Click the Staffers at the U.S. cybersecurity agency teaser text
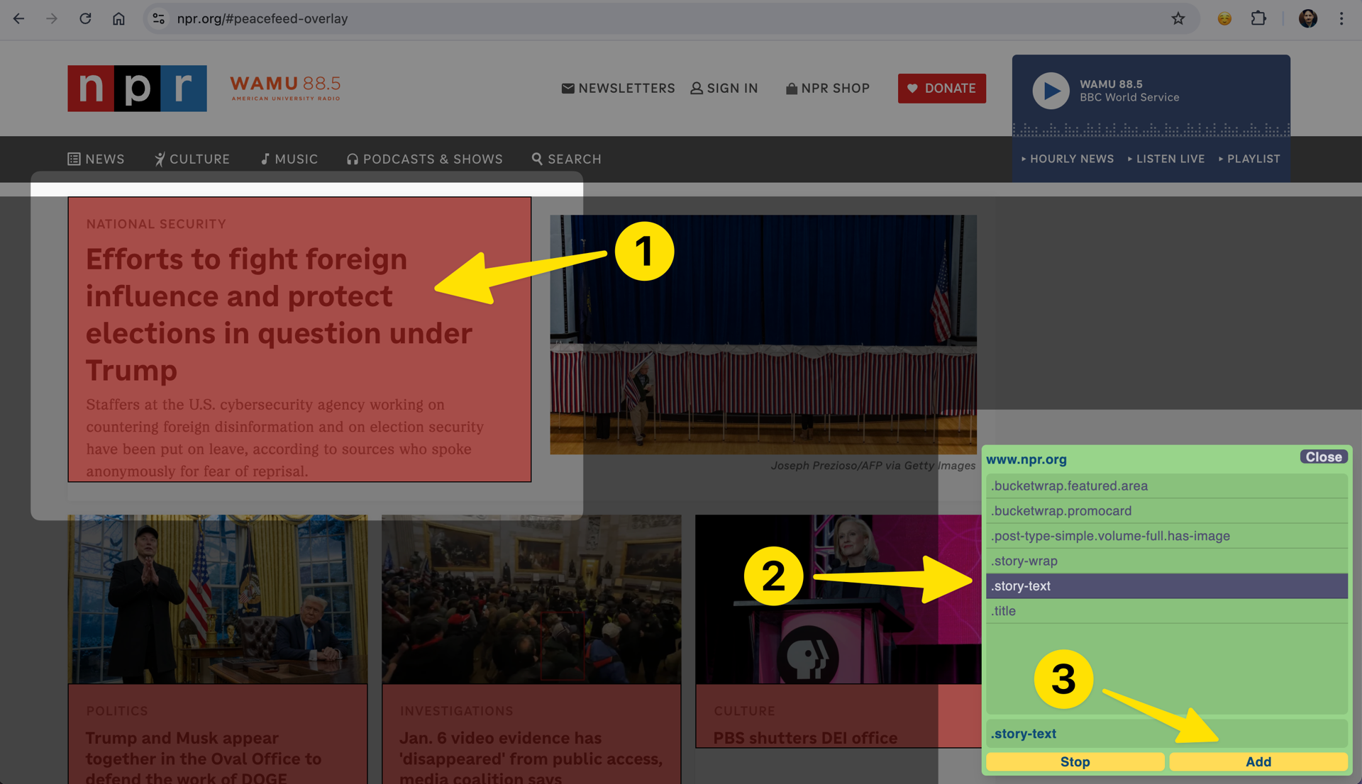The image size is (1362, 784). pyautogui.click(x=284, y=437)
